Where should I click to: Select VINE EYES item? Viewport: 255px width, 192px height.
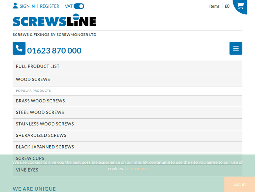tap(128, 170)
